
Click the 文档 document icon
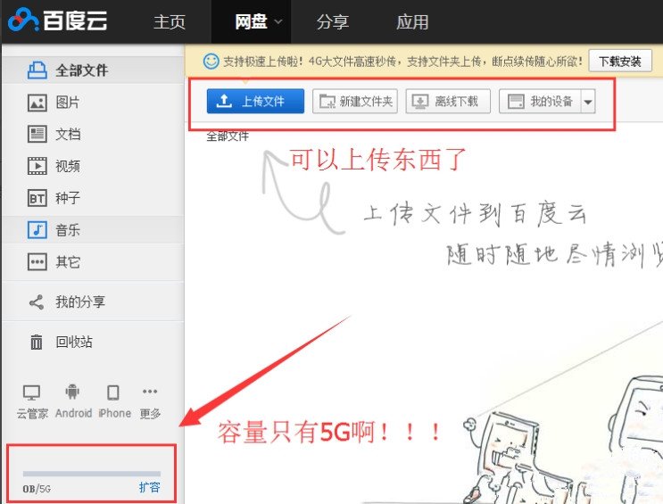[x=37, y=134]
